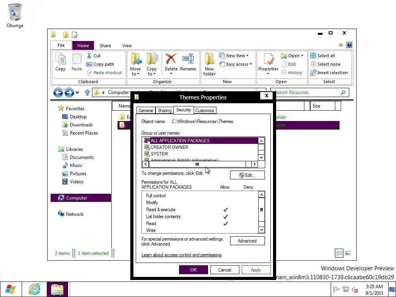The width and height of the screenshot is (396, 297).
Task: Open the New item dropdown
Action: [234, 56]
